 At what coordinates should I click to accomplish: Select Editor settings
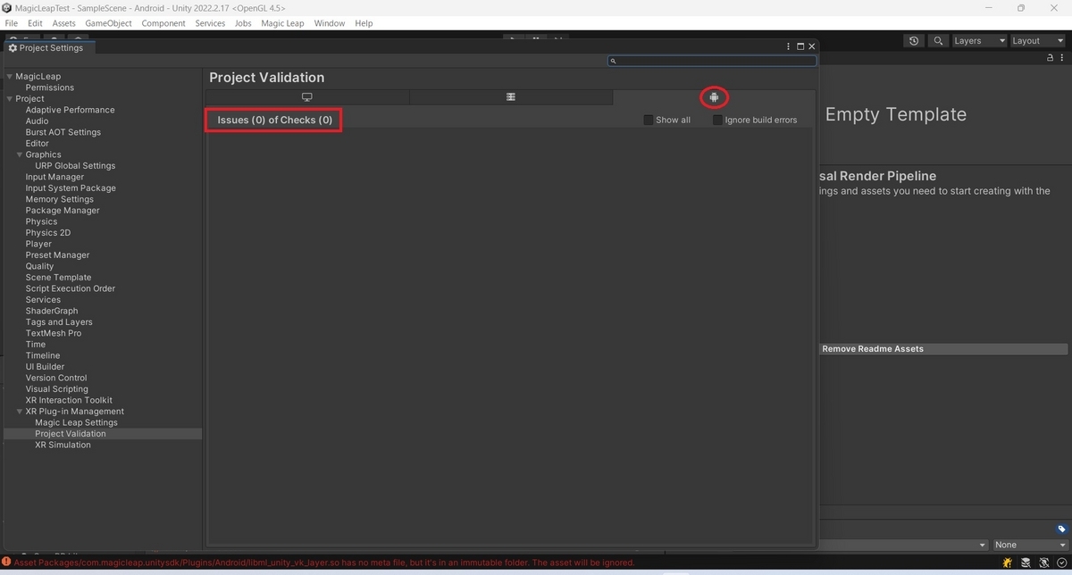tap(38, 144)
